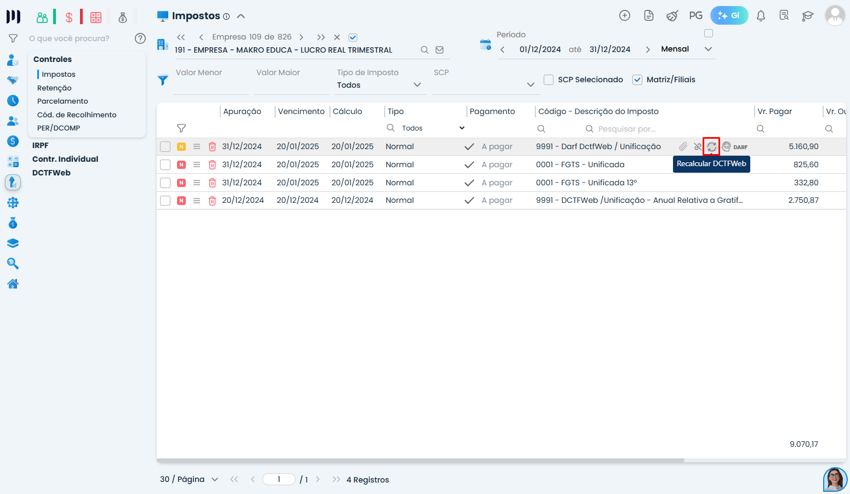This screenshot has width=850, height=494.
Task: Select the Darf DctfWeb row checkbox
Action: pyautogui.click(x=165, y=146)
